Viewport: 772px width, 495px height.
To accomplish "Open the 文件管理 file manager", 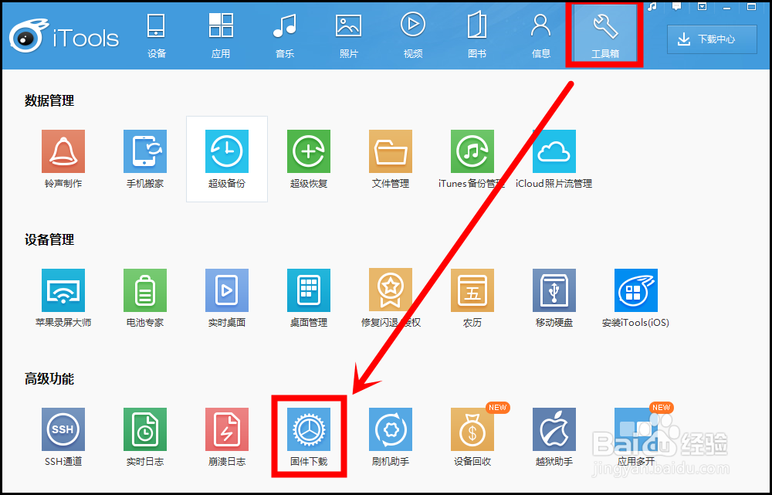I will click(x=391, y=151).
